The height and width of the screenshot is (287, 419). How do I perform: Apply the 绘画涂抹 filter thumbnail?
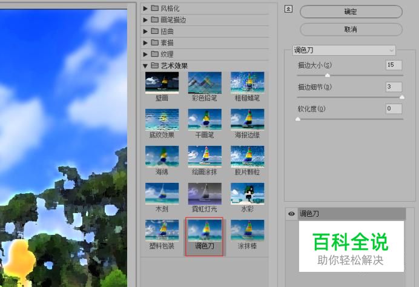coord(205,157)
